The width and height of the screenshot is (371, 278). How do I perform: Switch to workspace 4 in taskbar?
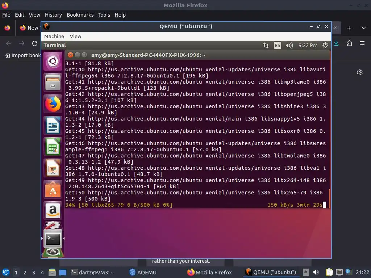42,273
